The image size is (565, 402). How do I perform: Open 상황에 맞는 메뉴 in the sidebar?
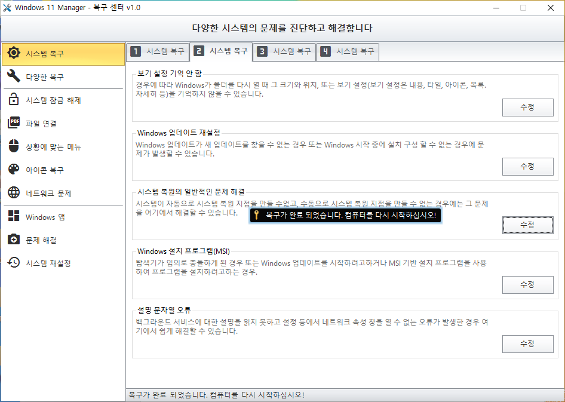coord(63,146)
